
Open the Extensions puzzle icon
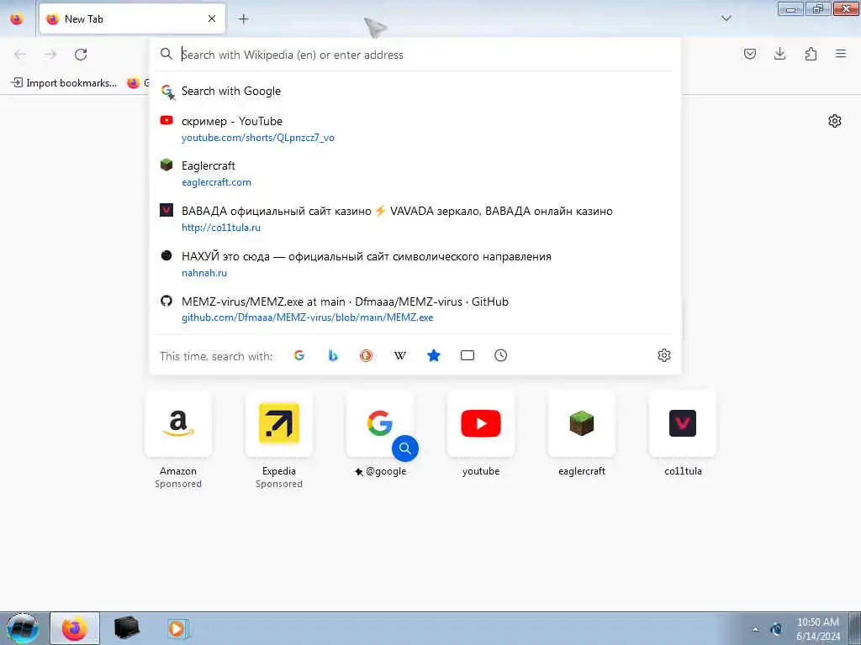[x=811, y=54]
